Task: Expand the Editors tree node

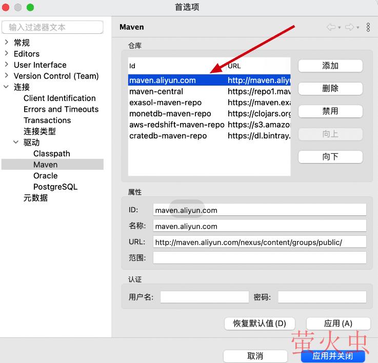Action: tap(6, 53)
